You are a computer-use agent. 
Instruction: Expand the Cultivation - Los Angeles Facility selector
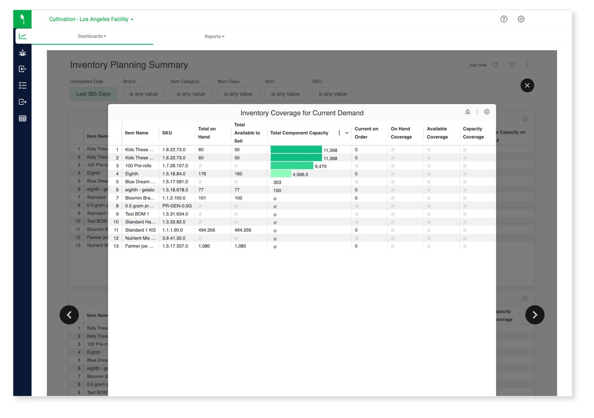91,19
